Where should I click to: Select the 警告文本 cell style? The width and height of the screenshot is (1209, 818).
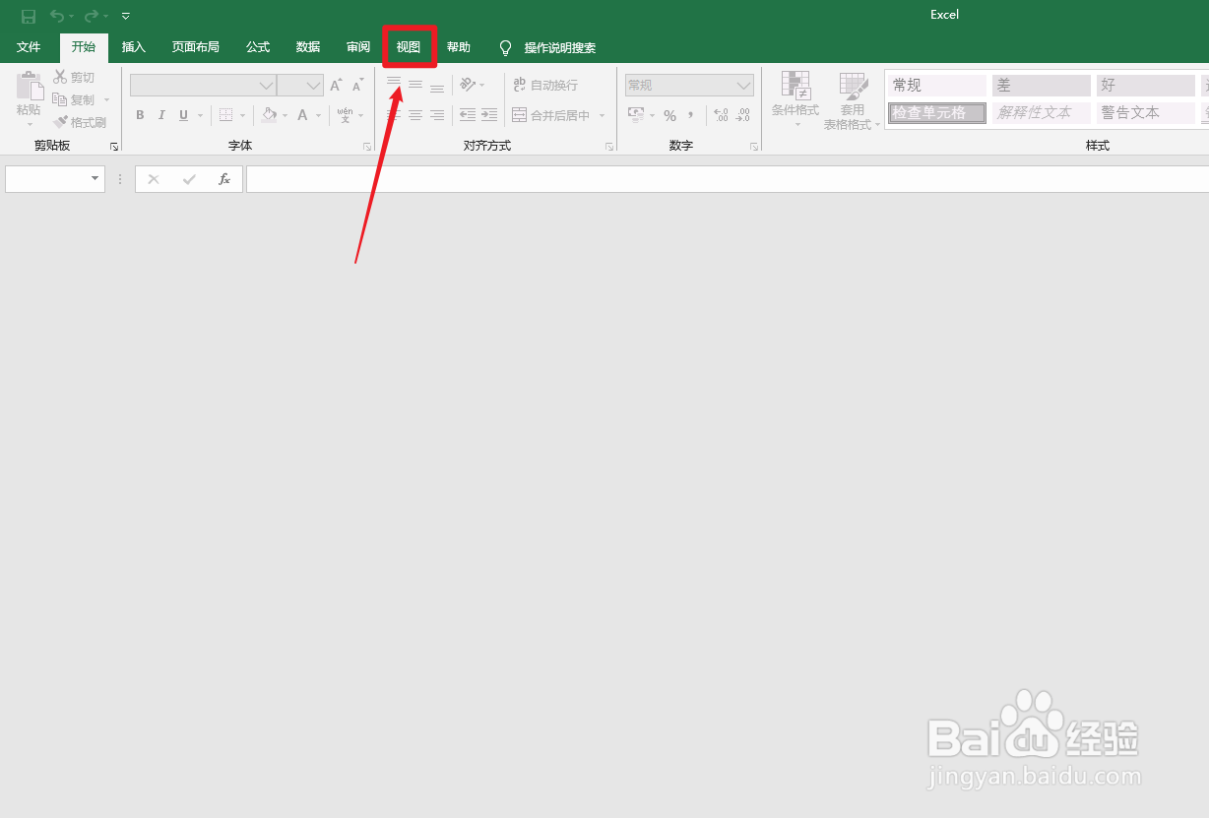coord(1146,113)
